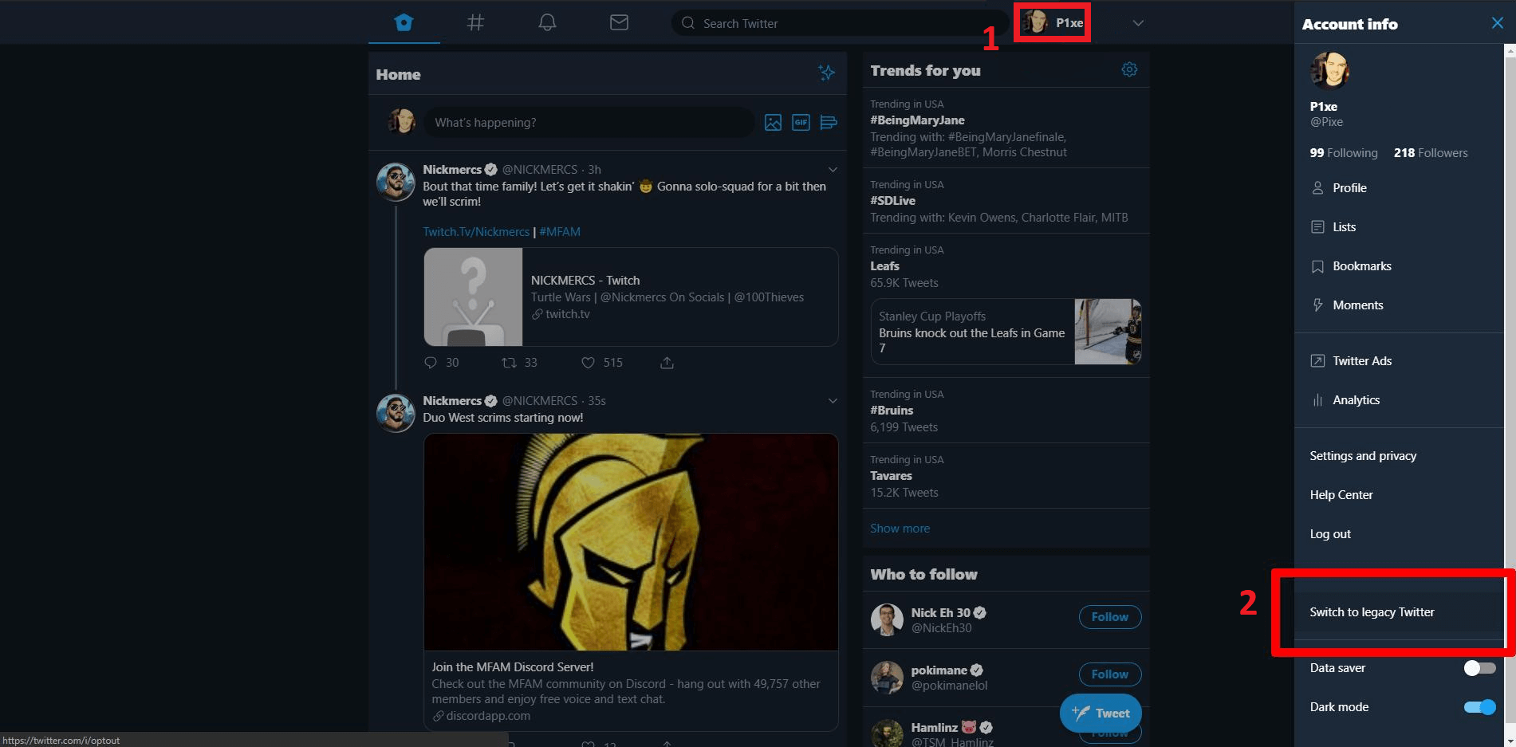
Task: Add a poll icon in composer
Action: point(829,122)
